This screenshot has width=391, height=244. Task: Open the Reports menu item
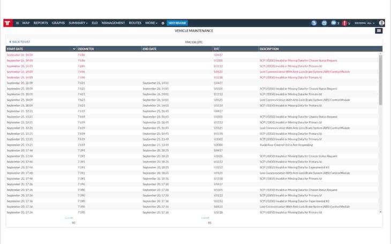[41, 23]
